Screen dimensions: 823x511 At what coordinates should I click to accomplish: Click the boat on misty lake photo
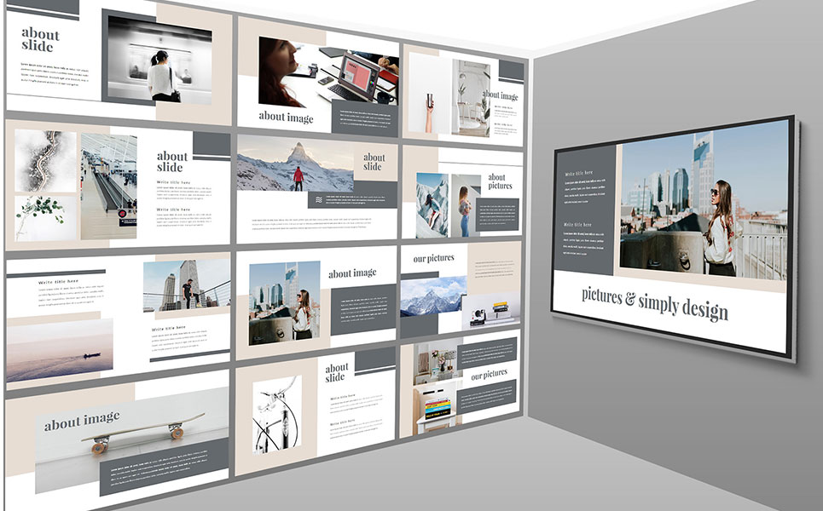60,348
